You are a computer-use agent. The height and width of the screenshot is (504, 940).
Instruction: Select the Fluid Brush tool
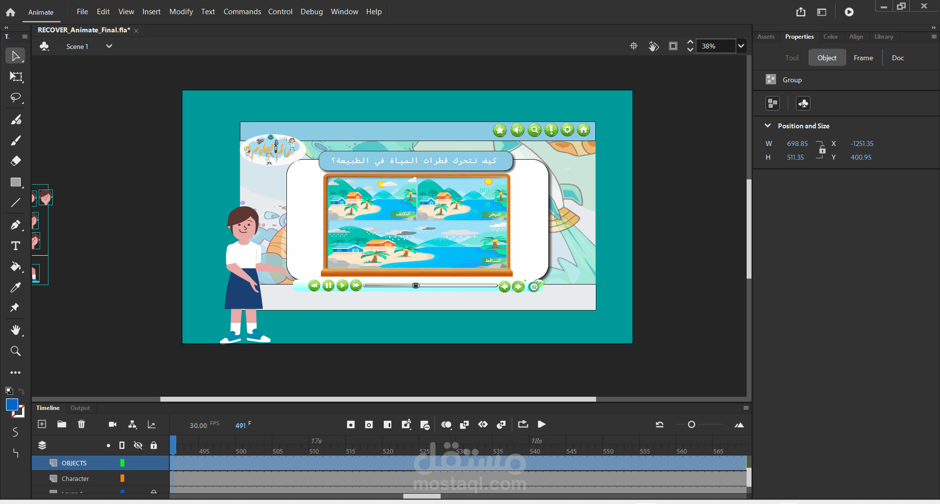click(16, 120)
